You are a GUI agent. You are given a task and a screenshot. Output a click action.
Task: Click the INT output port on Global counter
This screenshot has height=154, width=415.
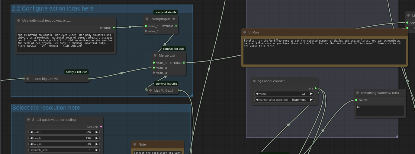(x=316, y=88)
